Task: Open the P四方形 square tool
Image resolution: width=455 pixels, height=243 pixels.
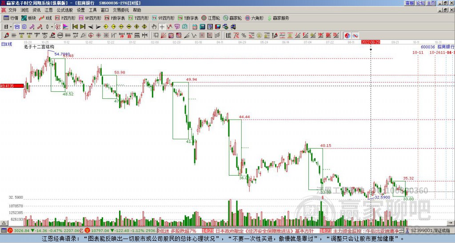Action: point(65,18)
